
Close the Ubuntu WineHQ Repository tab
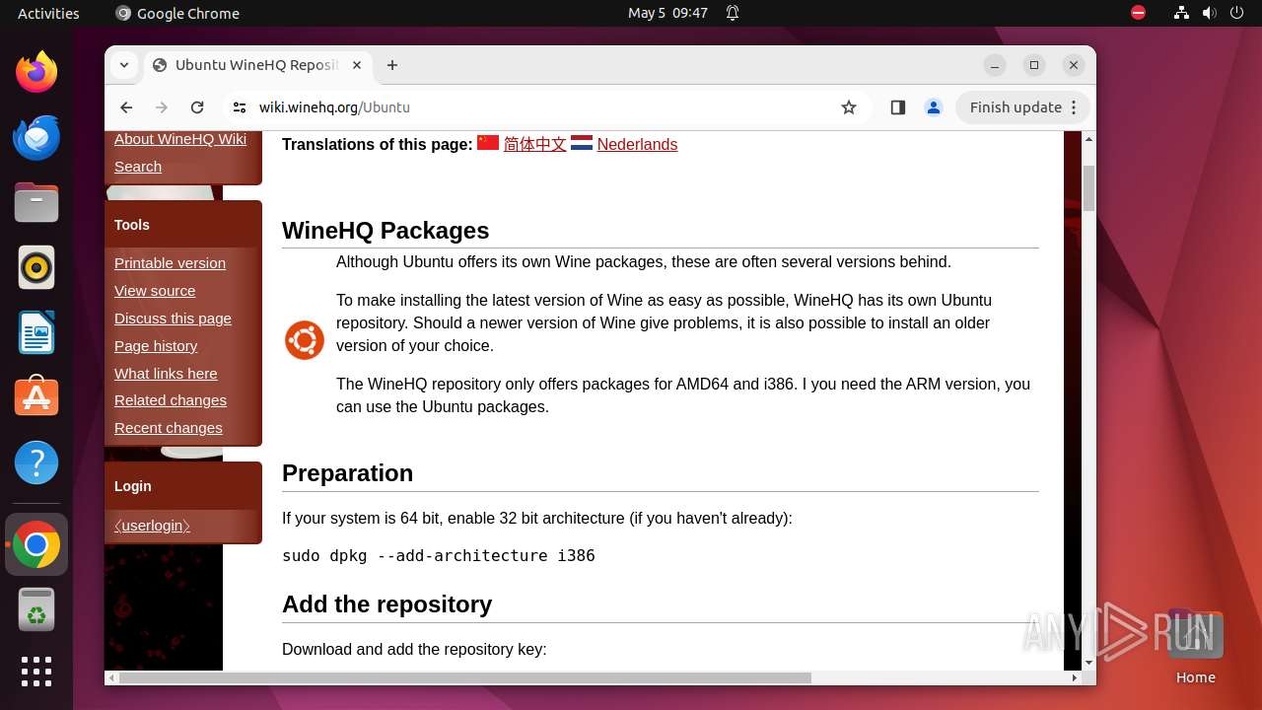coord(357,65)
